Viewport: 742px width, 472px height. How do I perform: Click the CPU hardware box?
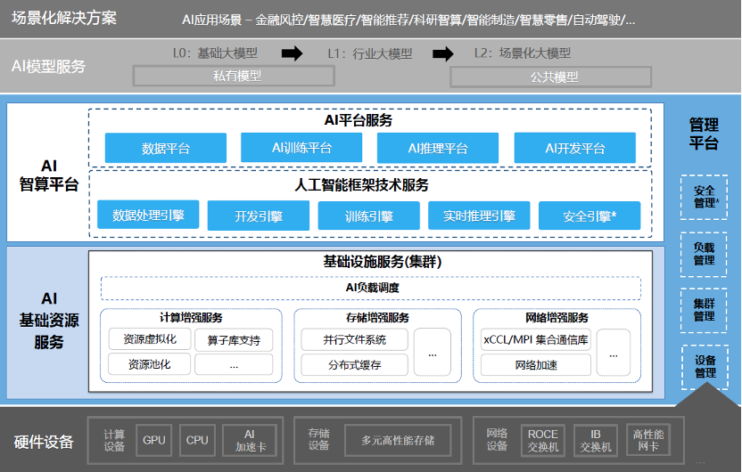pyautogui.click(x=197, y=440)
